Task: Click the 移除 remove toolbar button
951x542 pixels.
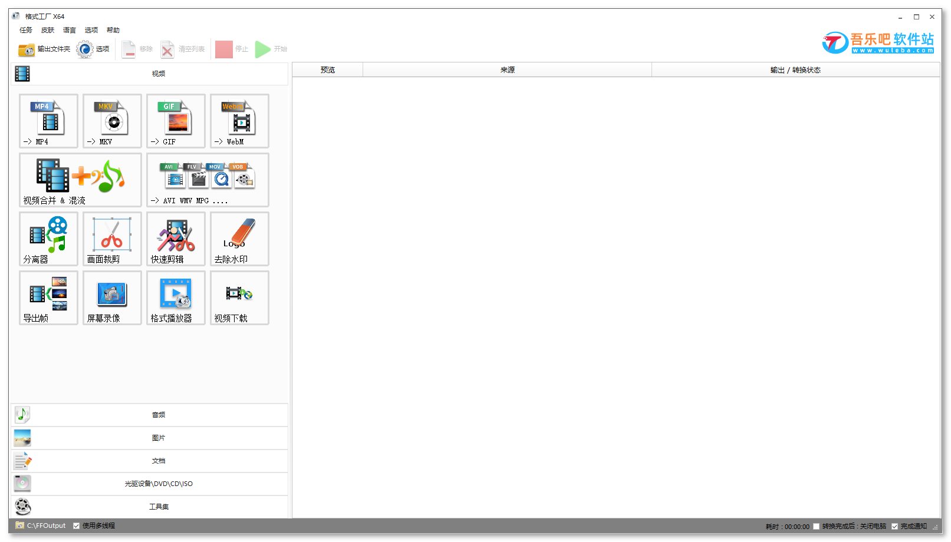Action: pos(137,49)
